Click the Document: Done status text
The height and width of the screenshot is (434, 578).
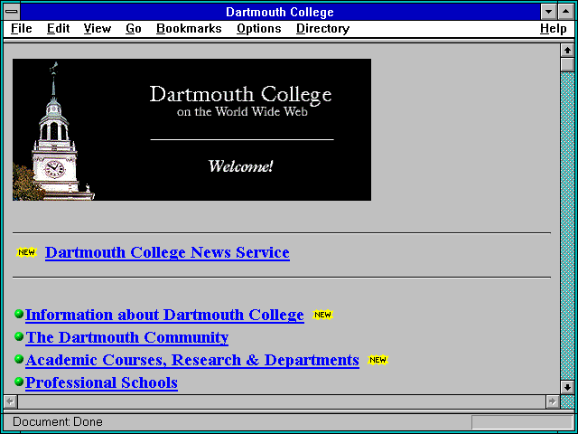pos(58,422)
